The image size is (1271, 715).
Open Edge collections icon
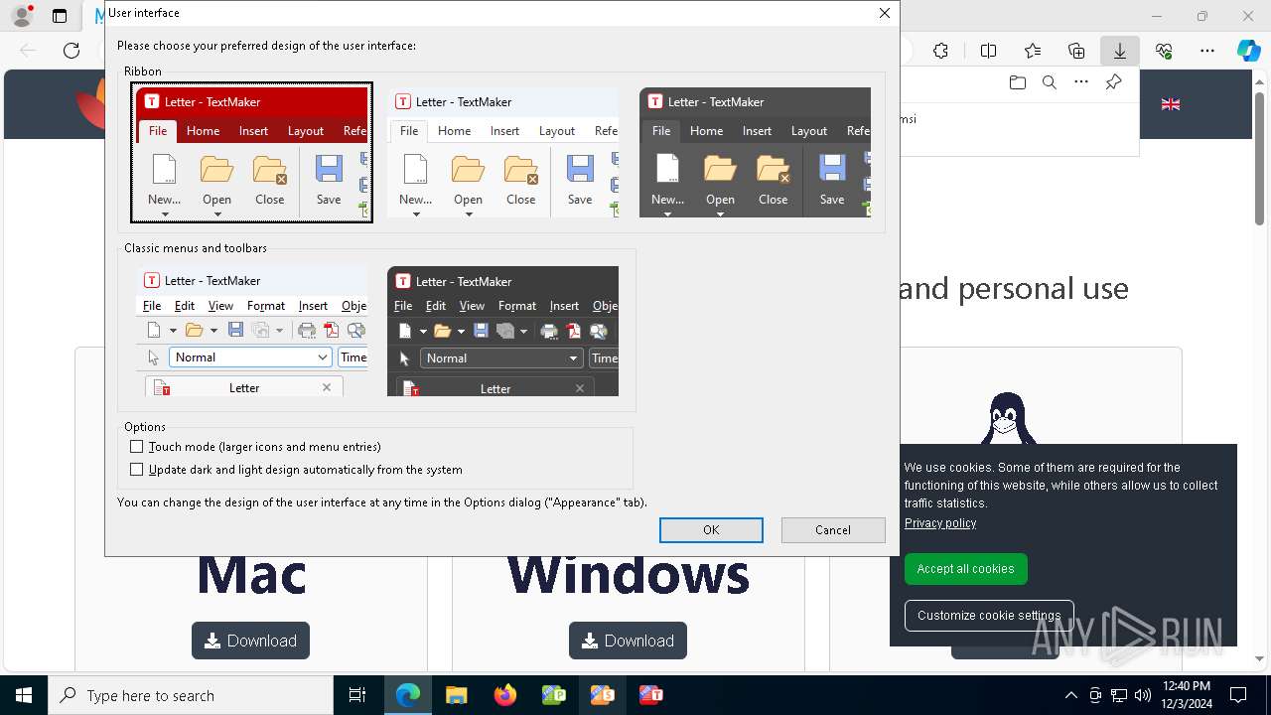(1076, 51)
